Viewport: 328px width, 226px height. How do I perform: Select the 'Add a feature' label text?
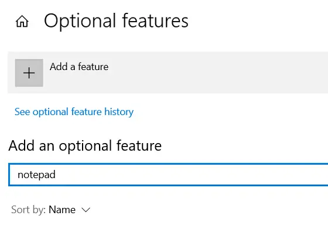click(x=79, y=67)
